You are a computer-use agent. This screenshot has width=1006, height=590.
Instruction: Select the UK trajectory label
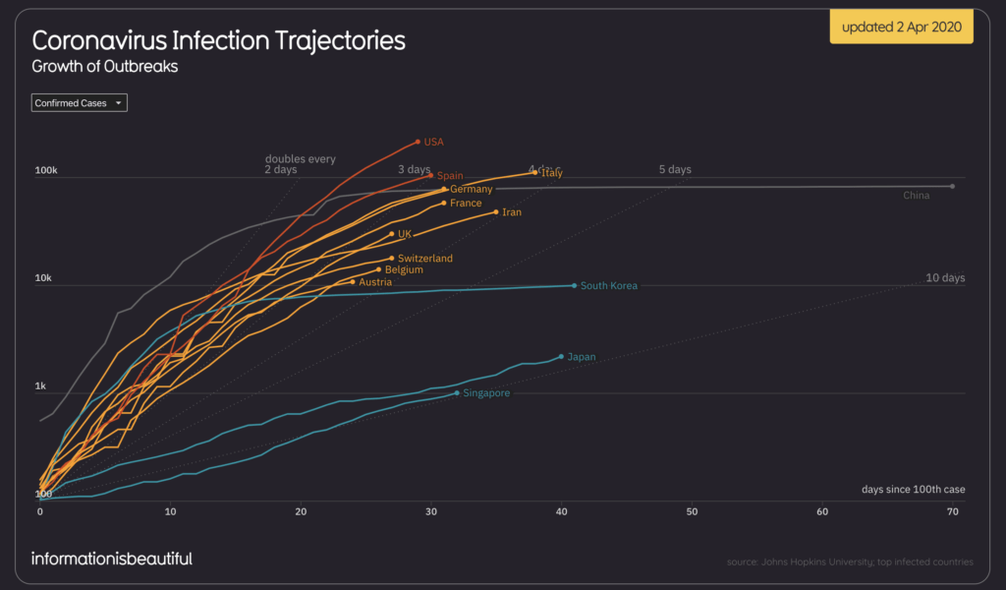(x=404, y=234)
